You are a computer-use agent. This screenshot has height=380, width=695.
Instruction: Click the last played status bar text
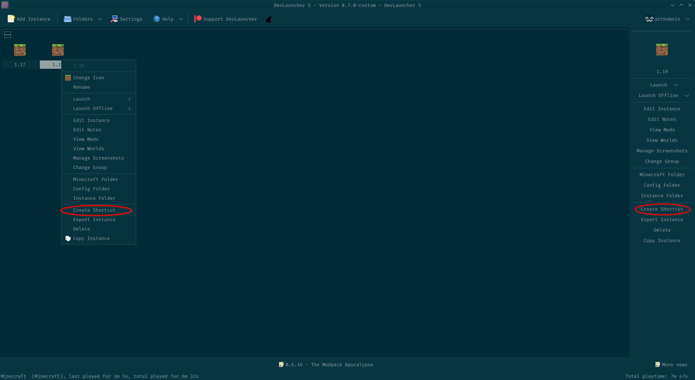(x=100, y=376)
